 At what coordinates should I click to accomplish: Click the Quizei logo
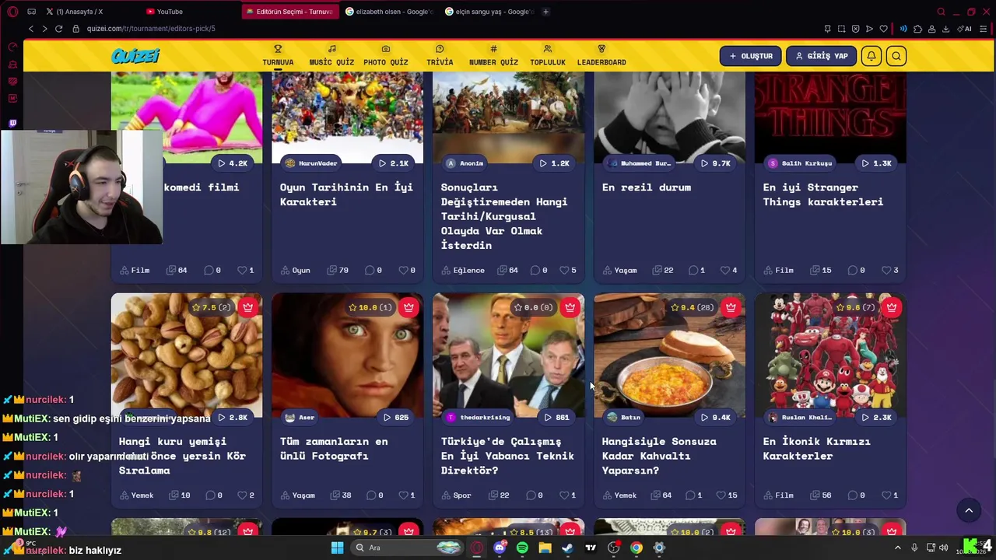click(x=135, y=56)
